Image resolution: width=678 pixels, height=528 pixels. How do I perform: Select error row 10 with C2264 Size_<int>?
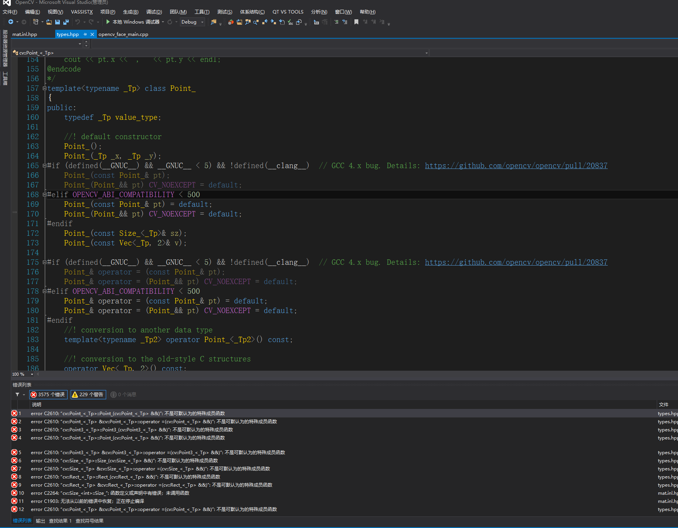pos(344,493)
